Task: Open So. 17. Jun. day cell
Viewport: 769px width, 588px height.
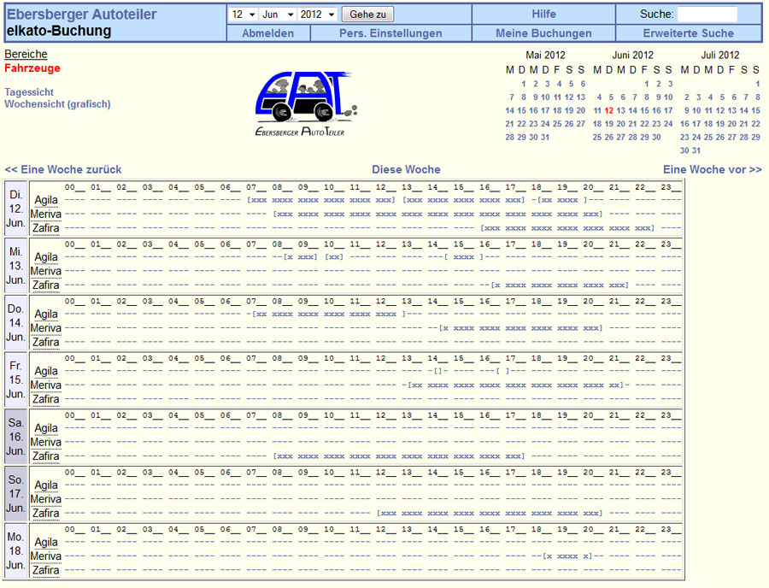Action: [x=15, y=493]
